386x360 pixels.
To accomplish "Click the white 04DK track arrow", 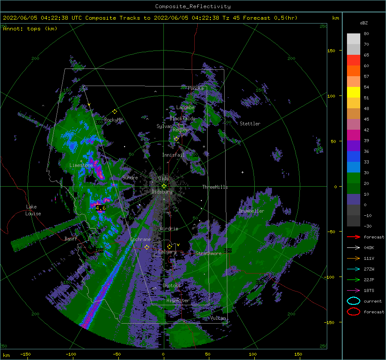I will pyautogui.click(x=353, y=247).
